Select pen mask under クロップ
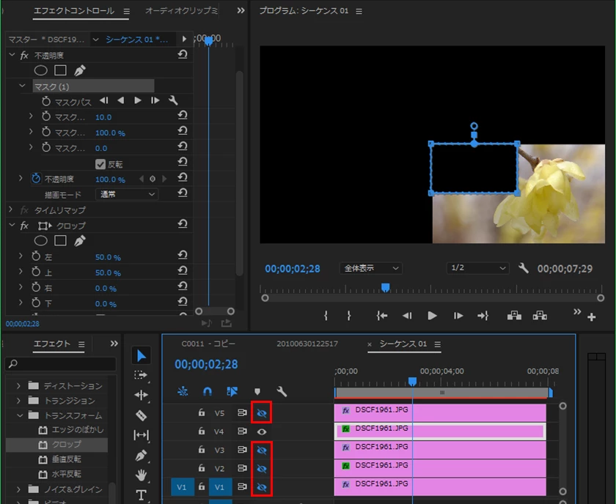The height and width of the screenshot is (504, 616). [80, 240]
